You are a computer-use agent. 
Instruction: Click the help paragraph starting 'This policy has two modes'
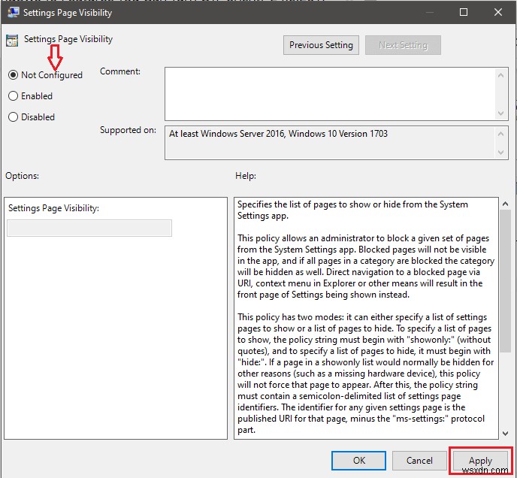click(366, 373)
